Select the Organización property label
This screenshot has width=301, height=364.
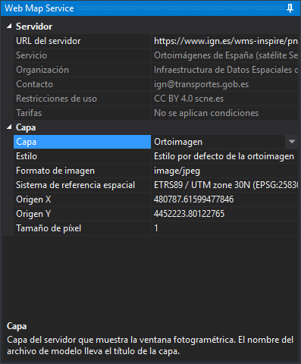[82, 70]
